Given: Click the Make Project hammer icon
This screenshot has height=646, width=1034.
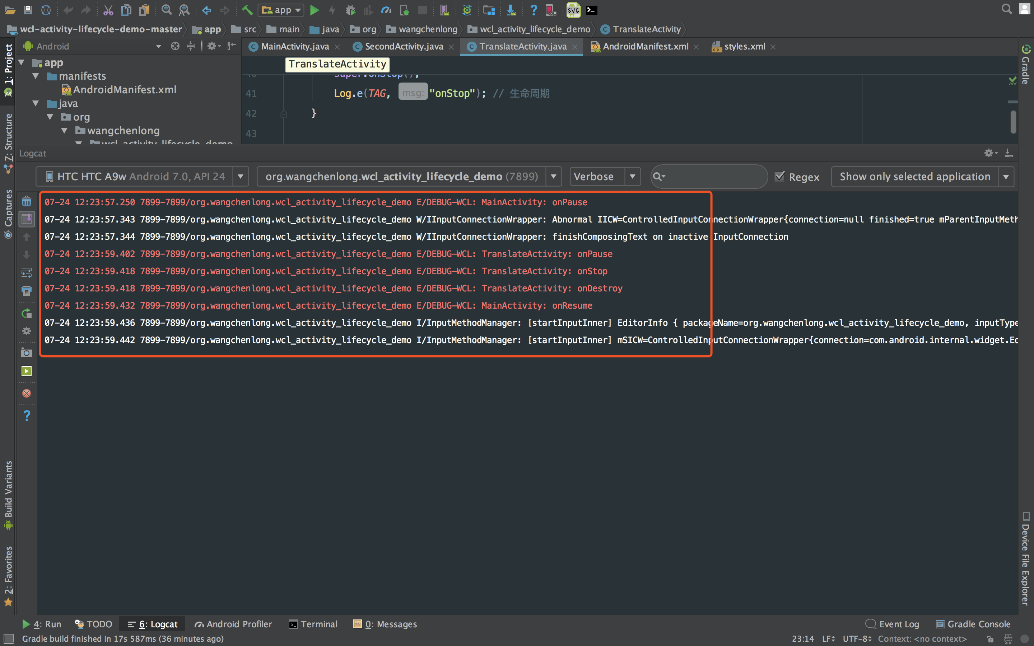Looking at the screenshot, I should [x=247, y=10].
